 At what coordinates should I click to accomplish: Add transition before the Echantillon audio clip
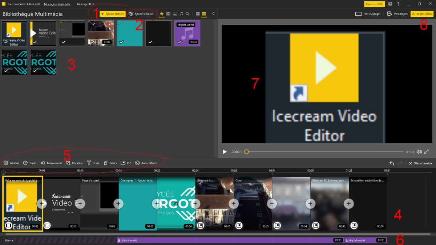click(x=349, y=204)
